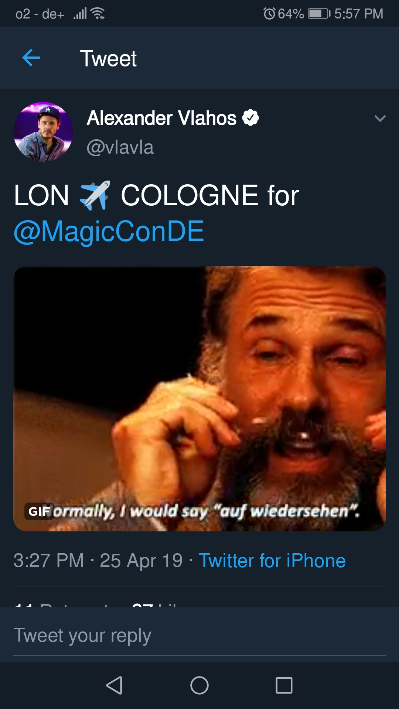Play the auf wiedersehen GIF
Image resolution: width=399 pixels, height=709 pixels.
click(199, 399)
